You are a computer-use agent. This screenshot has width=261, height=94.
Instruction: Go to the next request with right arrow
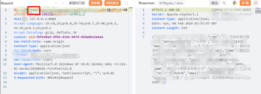click(63, 3)
